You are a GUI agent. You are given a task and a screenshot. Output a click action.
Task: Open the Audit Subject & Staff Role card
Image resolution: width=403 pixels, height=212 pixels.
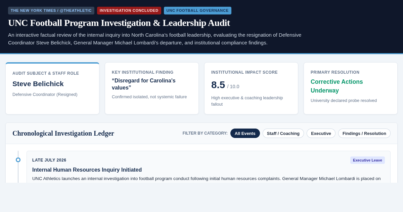click(x=52, y=89)
